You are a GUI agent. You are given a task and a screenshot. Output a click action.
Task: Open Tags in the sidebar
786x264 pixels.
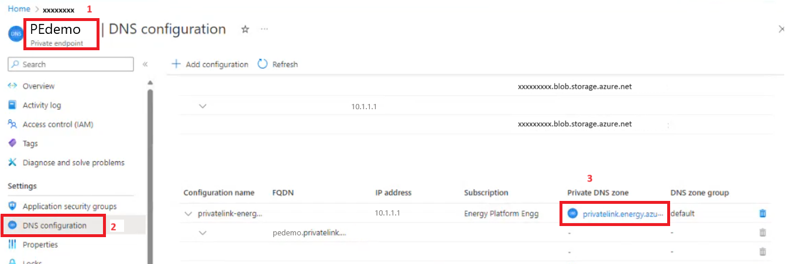tap(30, 144)
